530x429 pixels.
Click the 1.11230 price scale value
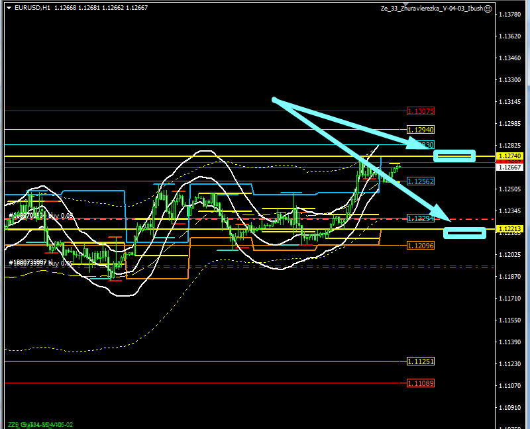click(x=509, y=364)
